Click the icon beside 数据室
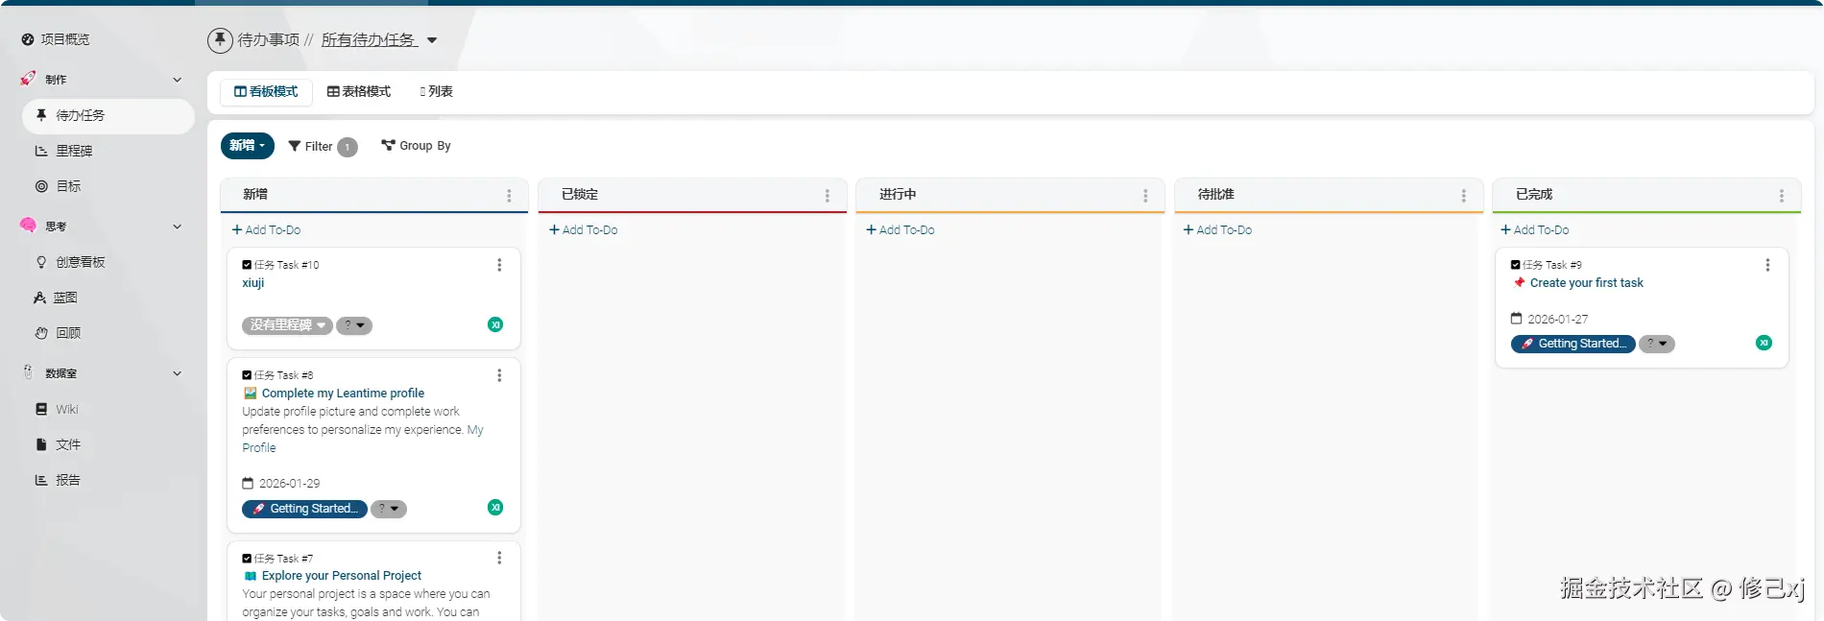This screenshot has height=621, width=1824. (x=28, y=372)
